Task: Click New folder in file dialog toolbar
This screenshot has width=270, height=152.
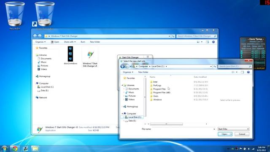Action: coord(143,72)
